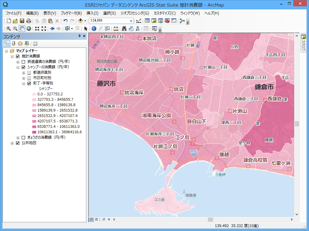
Task: Click swatch for 2651532.9 - 4207107.4
Action: click(x=34, y=116)
